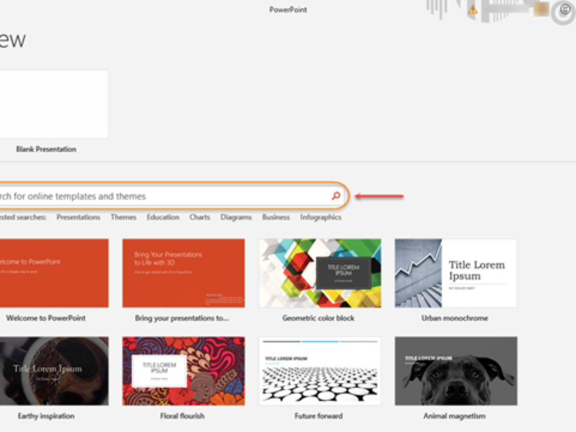Click the 'Earthy inspiration' caption
Viewport: 576px width, 432px height.
(46, 416)
